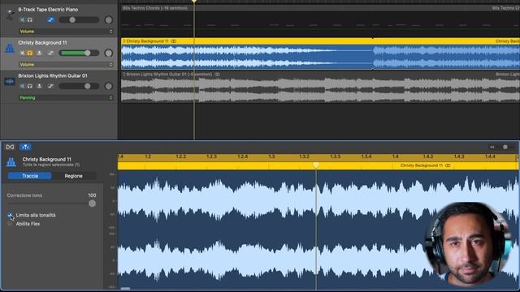The width and height of the screenshot is (520, 292).
Task: Solo the 8-Track Tape Electric Piano track
Action: pos(30,19)
